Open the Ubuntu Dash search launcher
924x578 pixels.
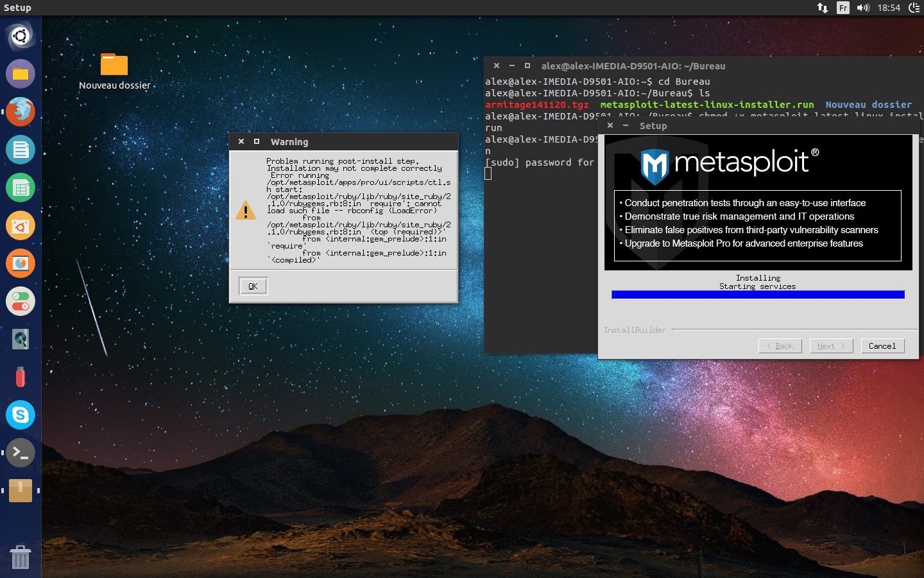coord(21,36)
